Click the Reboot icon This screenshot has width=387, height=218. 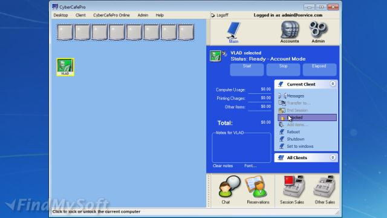[x=282, y=132]
